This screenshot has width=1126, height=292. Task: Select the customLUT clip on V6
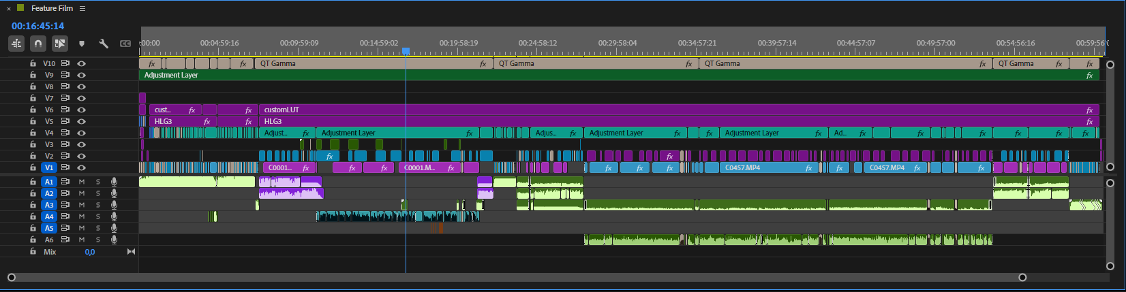click(679, 110)
